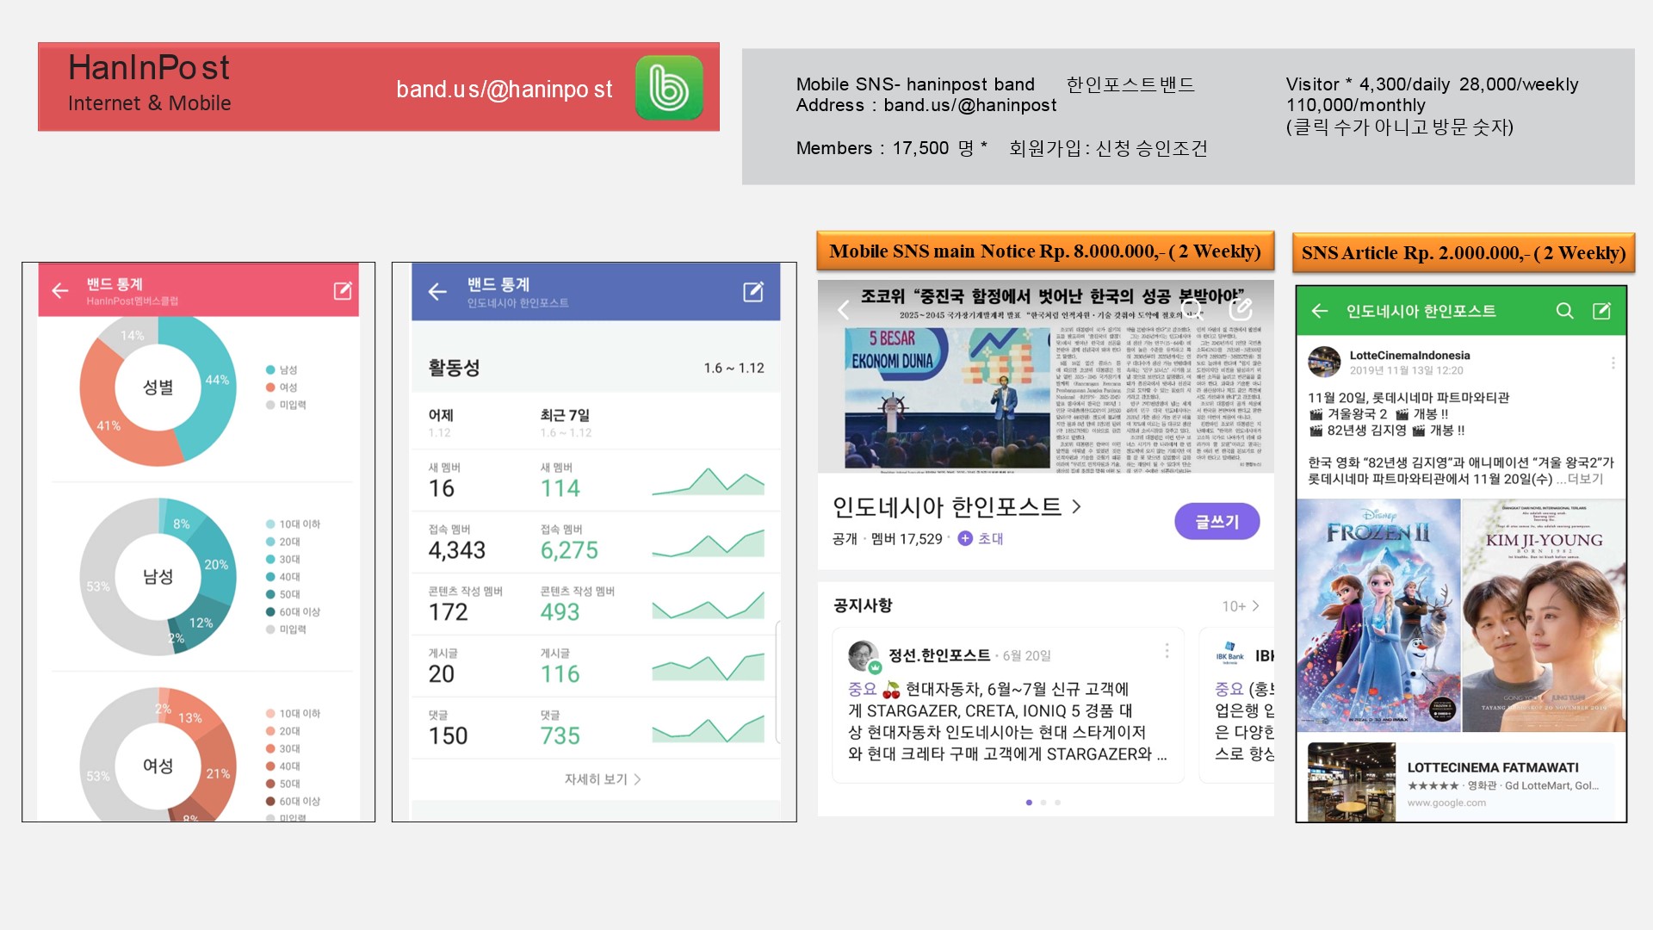Expand the post via 더보기 link
Screen dimensions: 1653x930
pos(1585,479)
